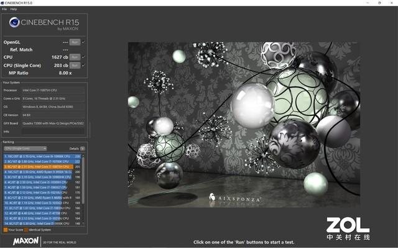398x248 pixels.
Task: Click the Cinebench window title bar icon
Action: (2, 2)
